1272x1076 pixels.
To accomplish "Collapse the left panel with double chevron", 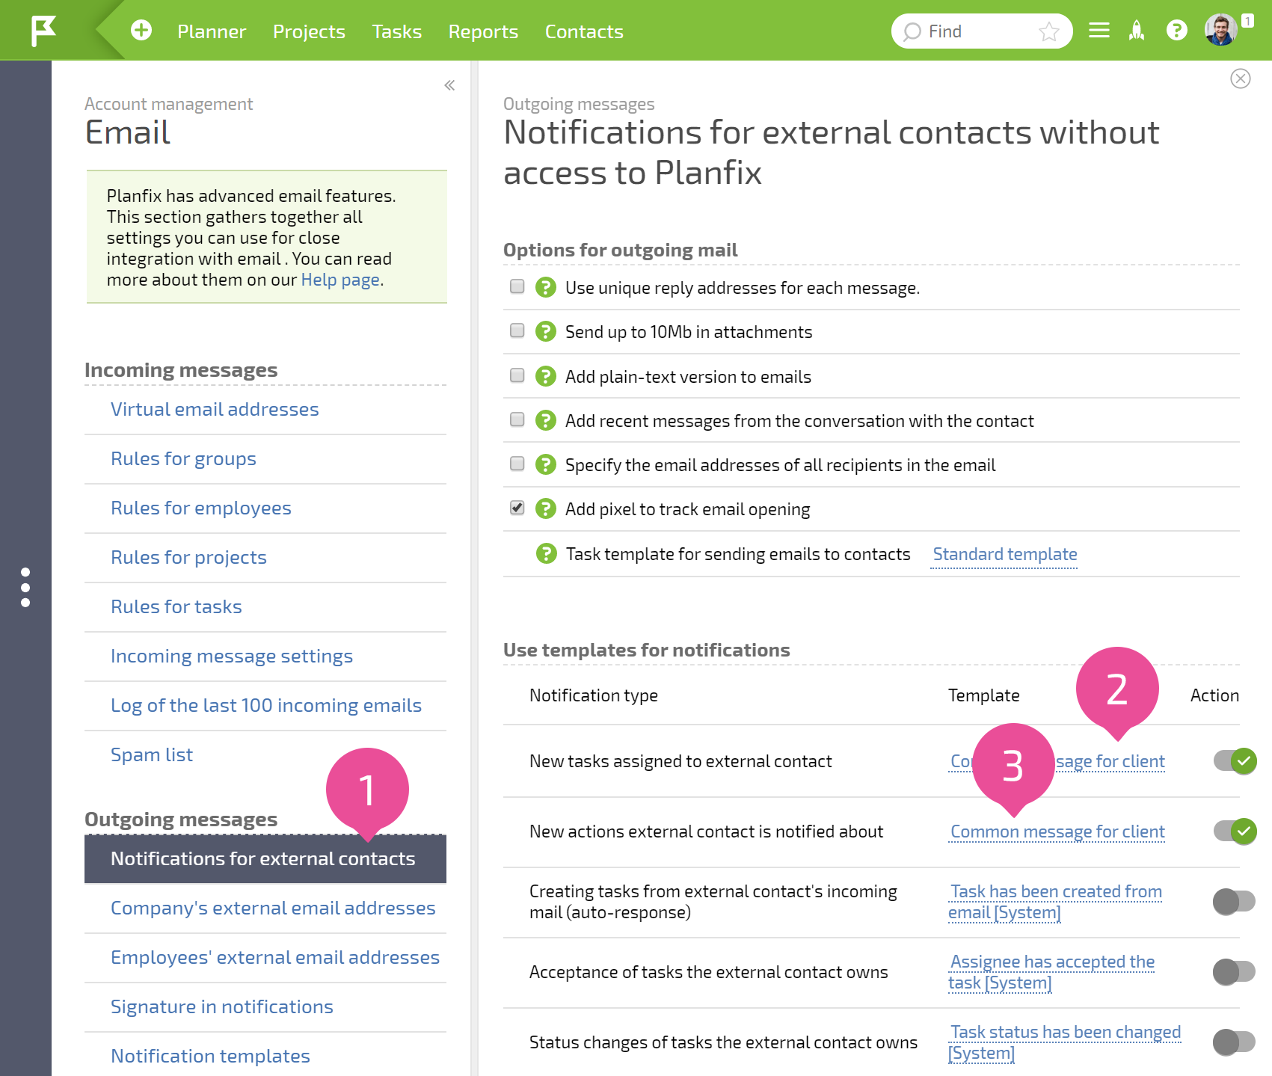I will [x=449, y=85].
